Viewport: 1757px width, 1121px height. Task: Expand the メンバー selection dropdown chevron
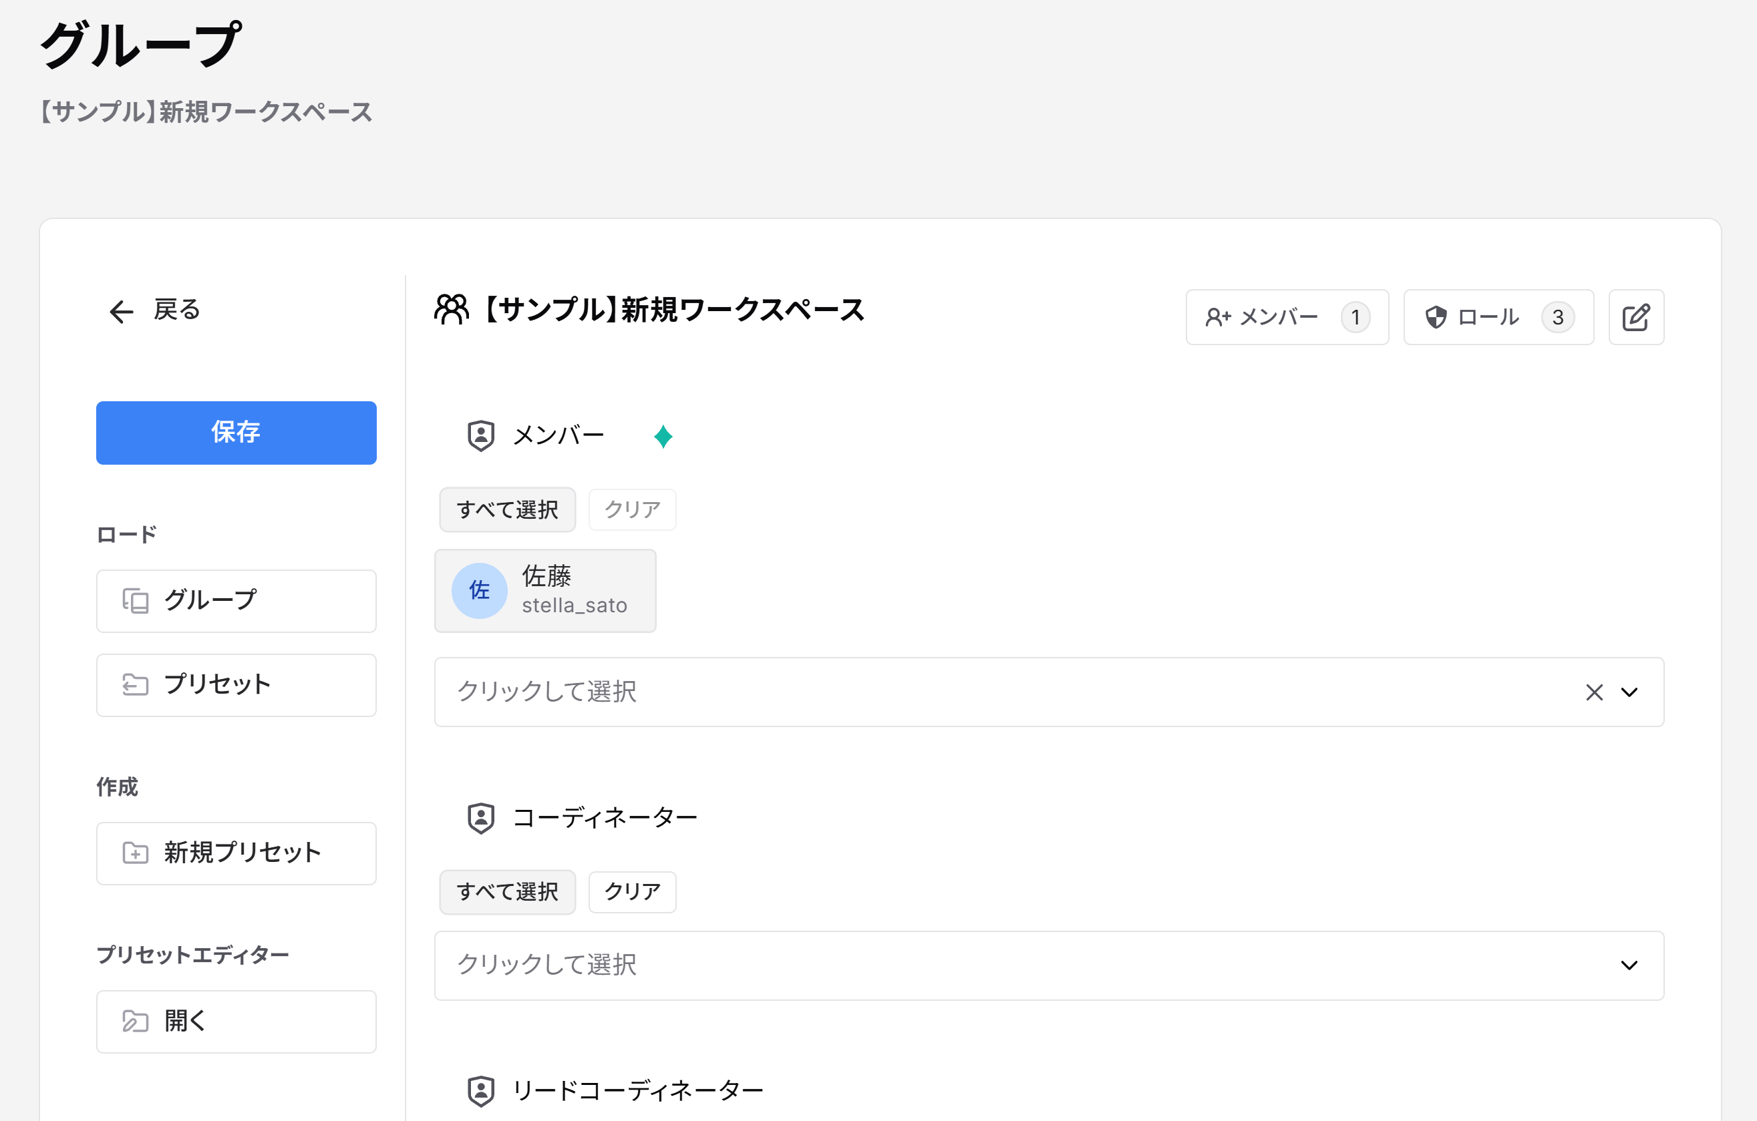tap(1629, 692)
